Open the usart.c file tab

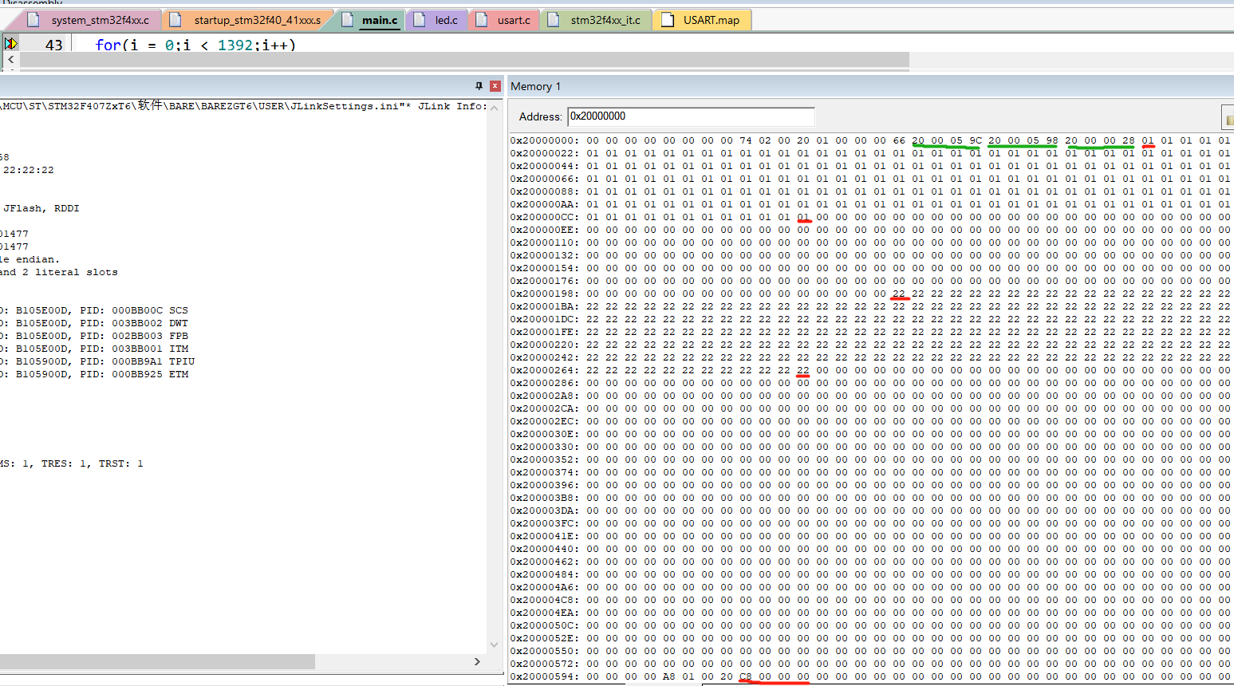[504, 20]
